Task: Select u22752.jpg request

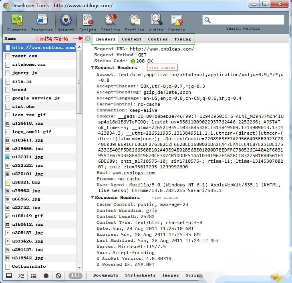Action: (x=40, y=207)
